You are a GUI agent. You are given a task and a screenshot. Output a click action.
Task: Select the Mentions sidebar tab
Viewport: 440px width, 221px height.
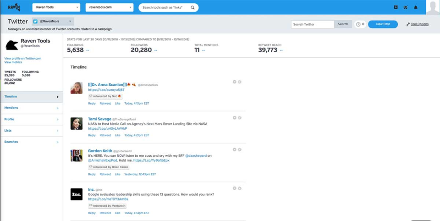click(32, 108)
